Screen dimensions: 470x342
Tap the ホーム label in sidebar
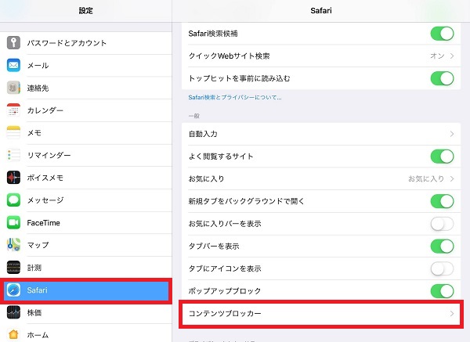pos(38,335)
